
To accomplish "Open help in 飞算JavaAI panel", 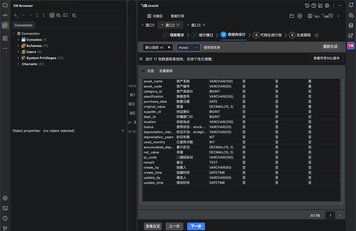I will (314, 6).
